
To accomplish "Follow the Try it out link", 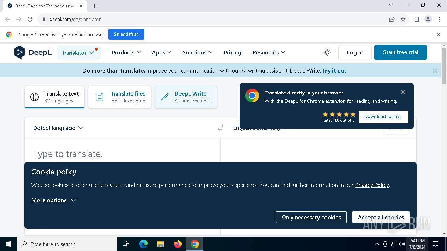I will point(334,70).
